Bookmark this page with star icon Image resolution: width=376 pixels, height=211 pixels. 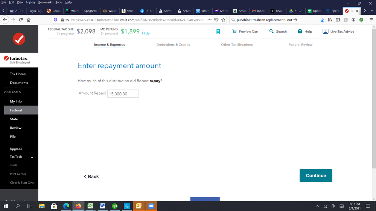coord(223,20)
